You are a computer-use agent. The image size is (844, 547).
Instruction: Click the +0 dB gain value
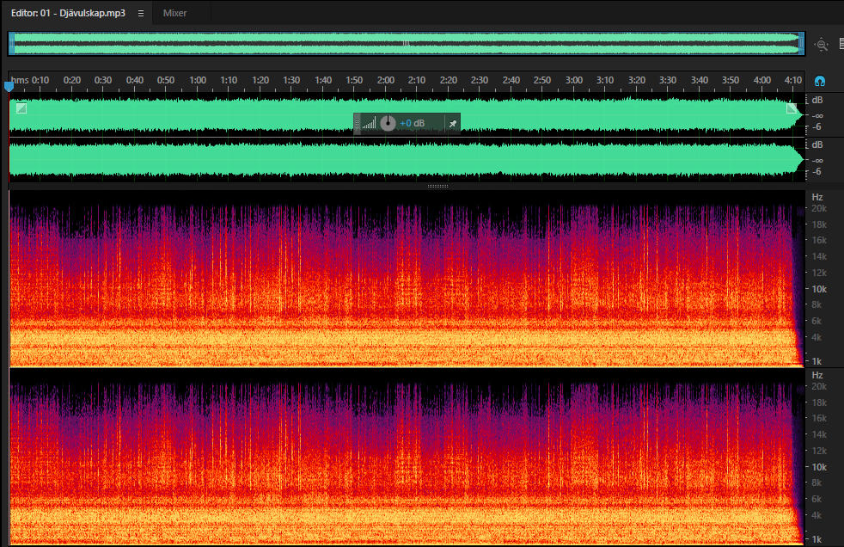pos(413,123)
